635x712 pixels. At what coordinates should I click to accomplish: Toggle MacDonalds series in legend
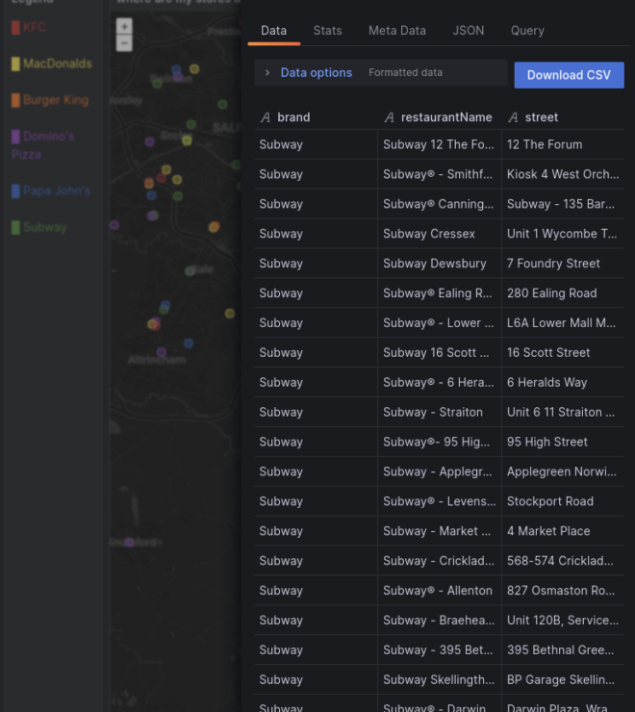tap(58, 64)
